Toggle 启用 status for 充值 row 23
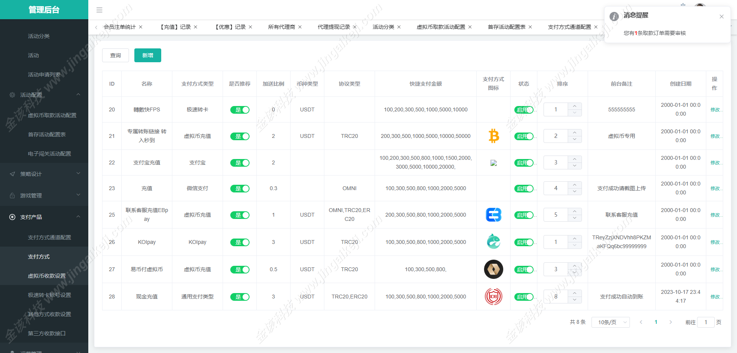Viewport: 737px width, 353px height. [524, 189]
